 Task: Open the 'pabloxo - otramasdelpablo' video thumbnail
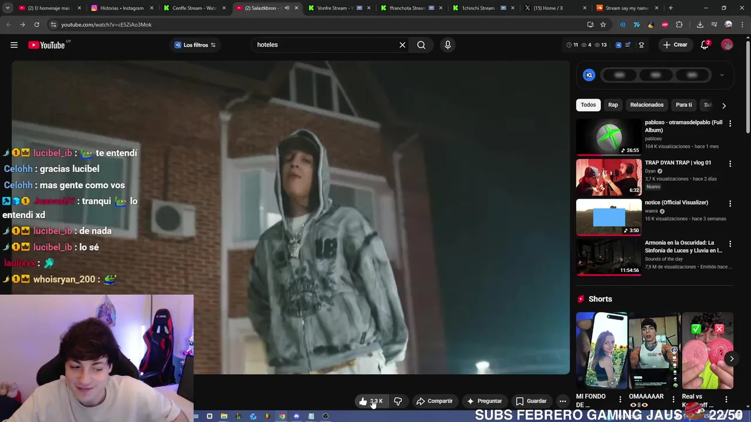(609, 137)
